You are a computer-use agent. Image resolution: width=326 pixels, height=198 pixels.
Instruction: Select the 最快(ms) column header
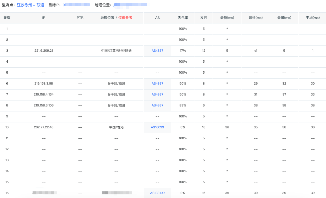point(255,18)
